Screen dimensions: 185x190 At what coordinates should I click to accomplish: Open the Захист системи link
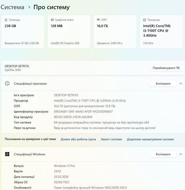pos(111,139)
